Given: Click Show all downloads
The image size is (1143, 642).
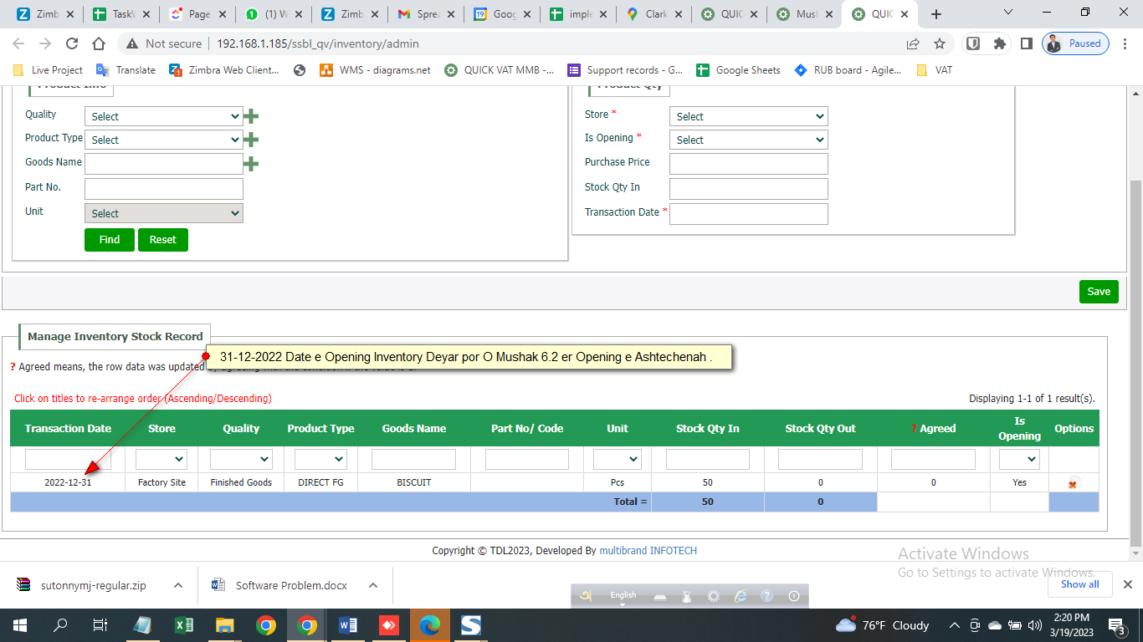Looking at the screenshot, I should click(x=1080, y=585).
